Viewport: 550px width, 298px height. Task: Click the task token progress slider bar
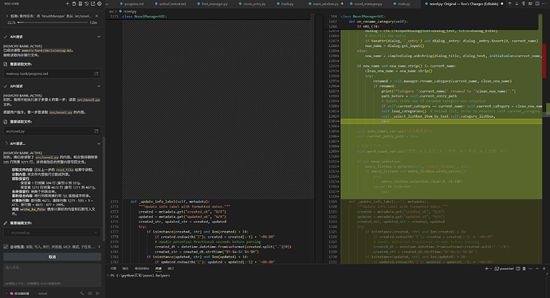coord(53,22)
